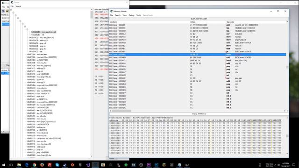Image resolution: width=299 pixels, height=168 pixels.
Task: Open the Search menu in Tracer window
Action: point(18,6)
